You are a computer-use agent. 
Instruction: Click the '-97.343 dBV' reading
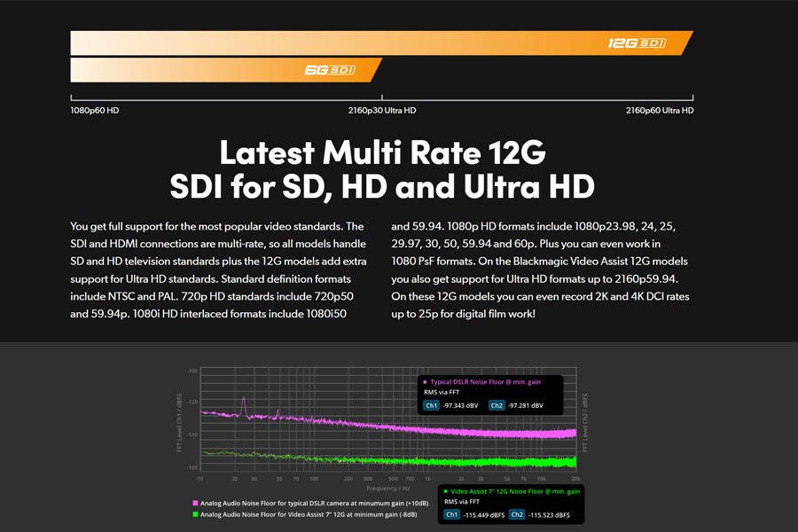(x=460, y=406)
